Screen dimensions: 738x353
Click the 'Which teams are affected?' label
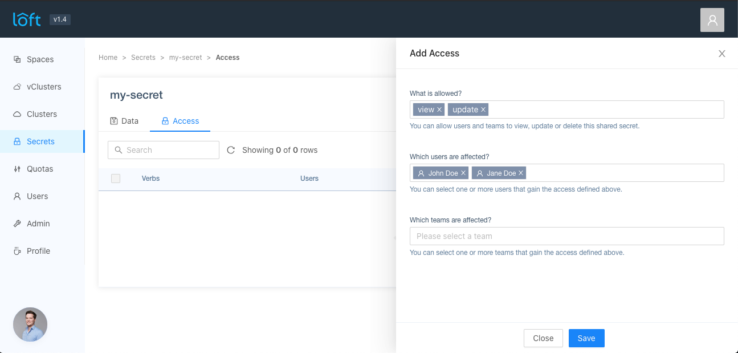pyautogui.click(x=450, y=220)
